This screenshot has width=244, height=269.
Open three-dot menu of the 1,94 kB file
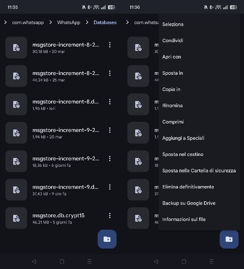[110, 130]
